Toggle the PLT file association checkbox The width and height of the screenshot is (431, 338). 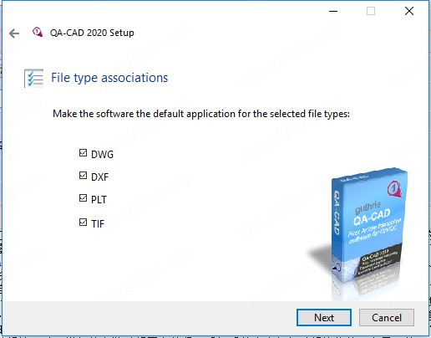[83, 198]
